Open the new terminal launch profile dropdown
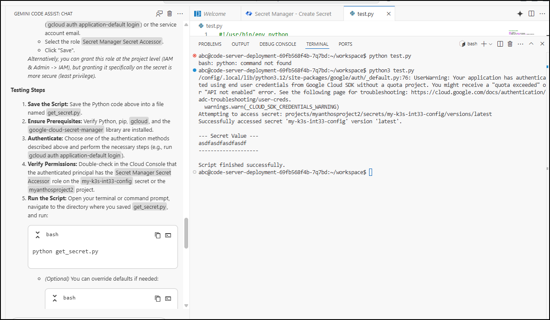Image resolution: width=550 pixels, height=320 pixels. 491,44
